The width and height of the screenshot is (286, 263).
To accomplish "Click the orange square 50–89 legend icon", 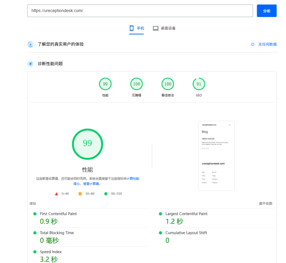I will [80, 194].
